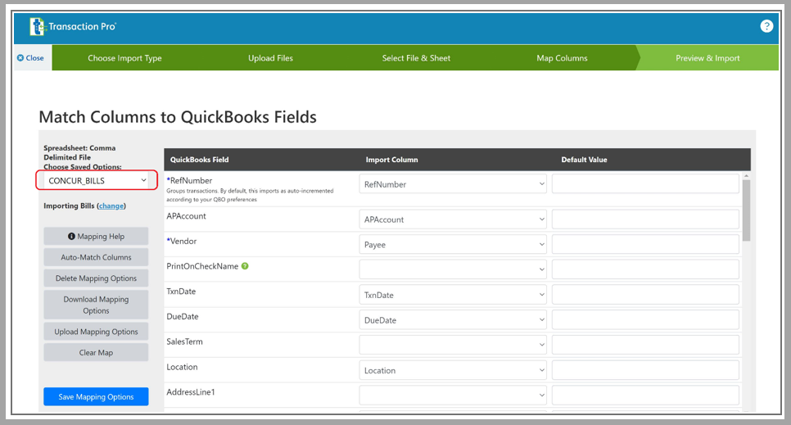The height and width of the screenshot is (425, 791).
Task: Click Download Mapping Options button
Action: pos(96,305)
